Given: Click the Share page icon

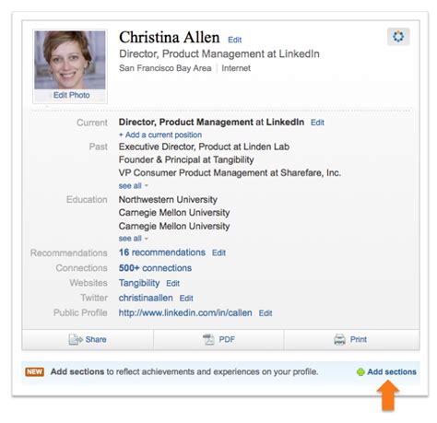Looking at the screenshot, I should (x=76, y=339).
